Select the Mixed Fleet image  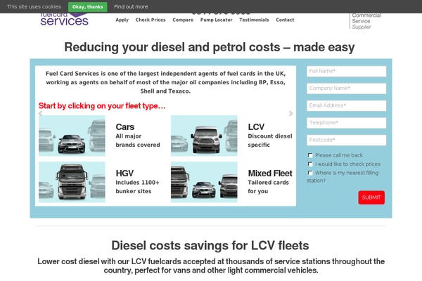coord(204,182)
